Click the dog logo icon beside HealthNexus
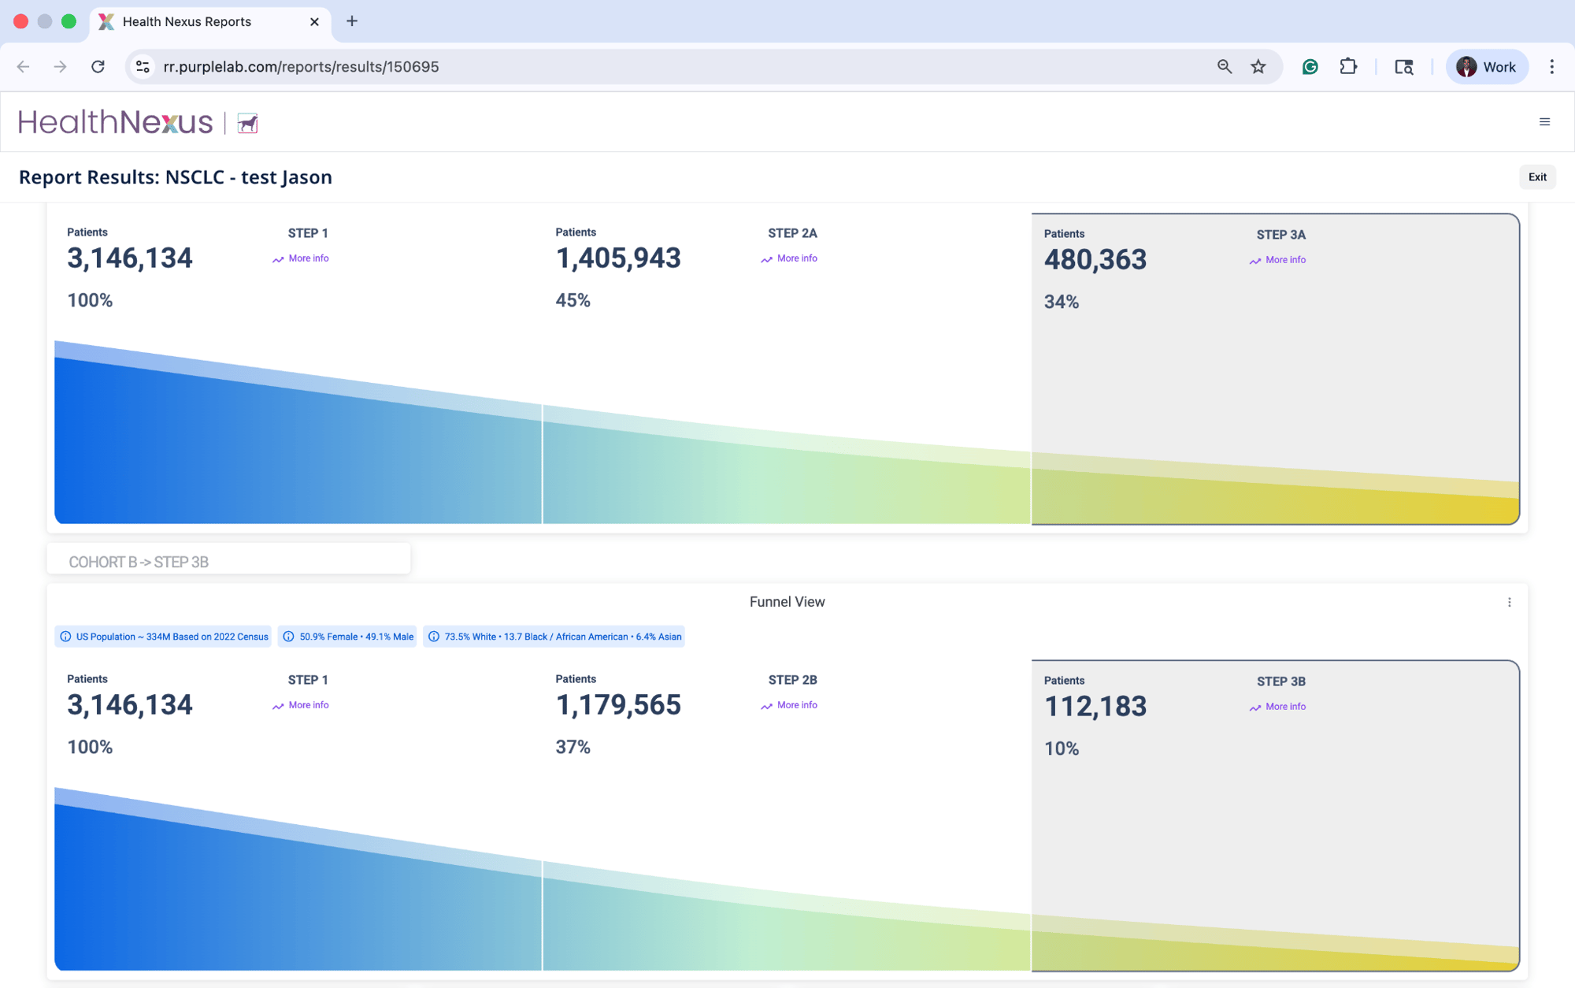Viewport: 1575px width, 988px height. pyautogui.click(x=247, y=123)
